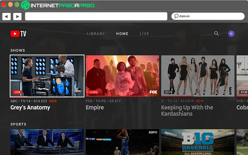Click the abc network logo on Grey's Anatomy
Viewport: 248px width, 155px height.
[78, 91]
